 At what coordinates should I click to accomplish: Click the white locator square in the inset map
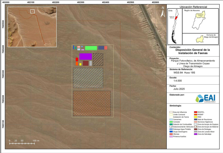(x=33, y=11)
